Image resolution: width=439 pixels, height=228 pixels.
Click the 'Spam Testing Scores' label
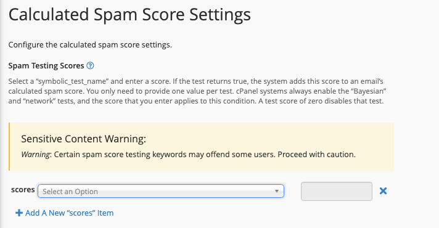coord(46,66)
